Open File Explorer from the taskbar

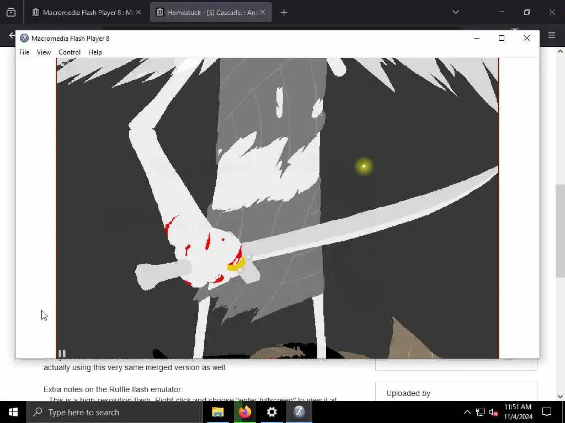click(217, 412)
